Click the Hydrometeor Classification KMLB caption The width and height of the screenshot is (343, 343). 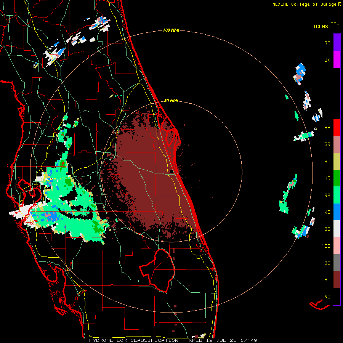coord(173,340)
